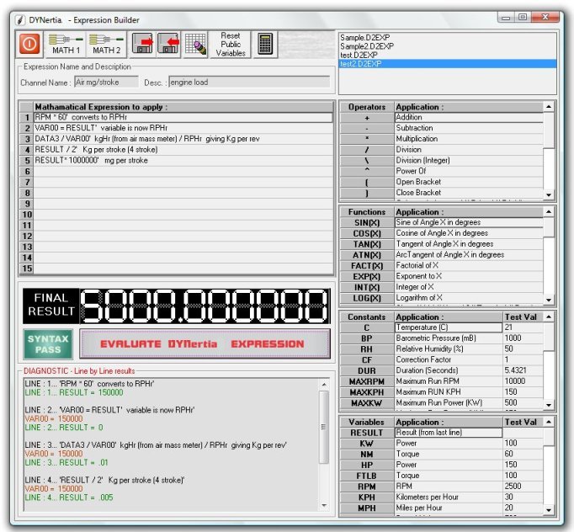
Task: Insert the RPM variable
Action: (367, 487)
